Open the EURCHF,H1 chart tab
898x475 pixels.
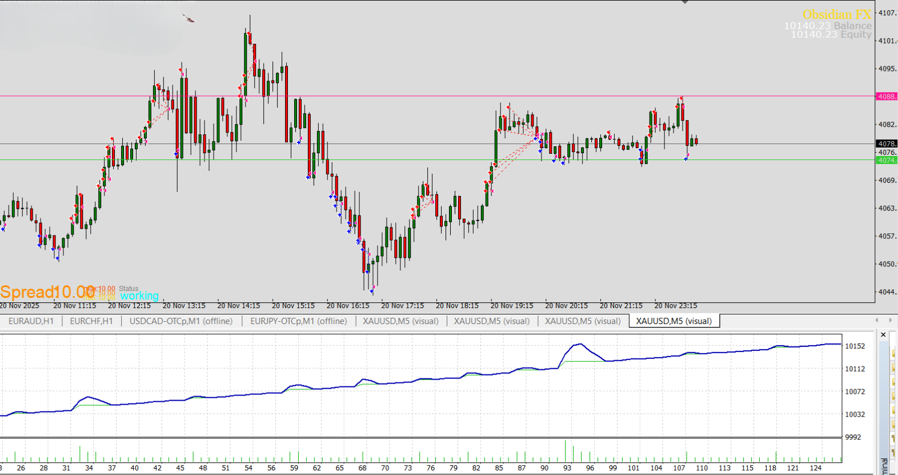point(91,321)
